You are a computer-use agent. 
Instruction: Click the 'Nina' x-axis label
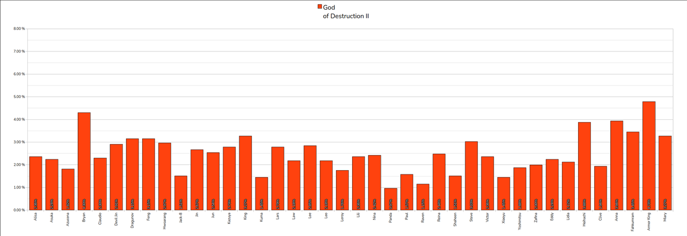375,216
